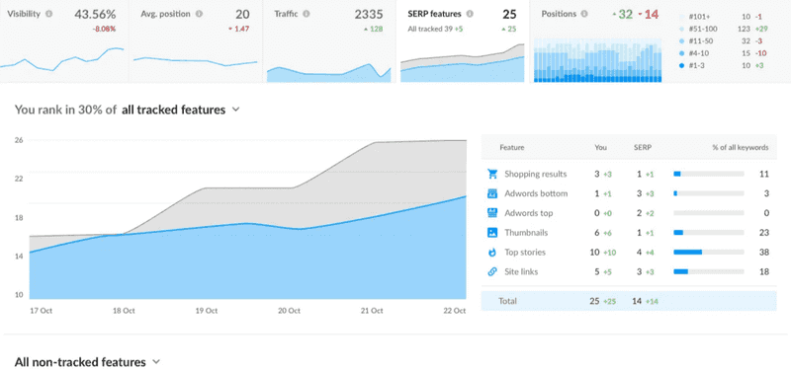This screenshot has width=791, height=370.
Task: Click the 2335 traffic value
Action: (x=368, y=15)
